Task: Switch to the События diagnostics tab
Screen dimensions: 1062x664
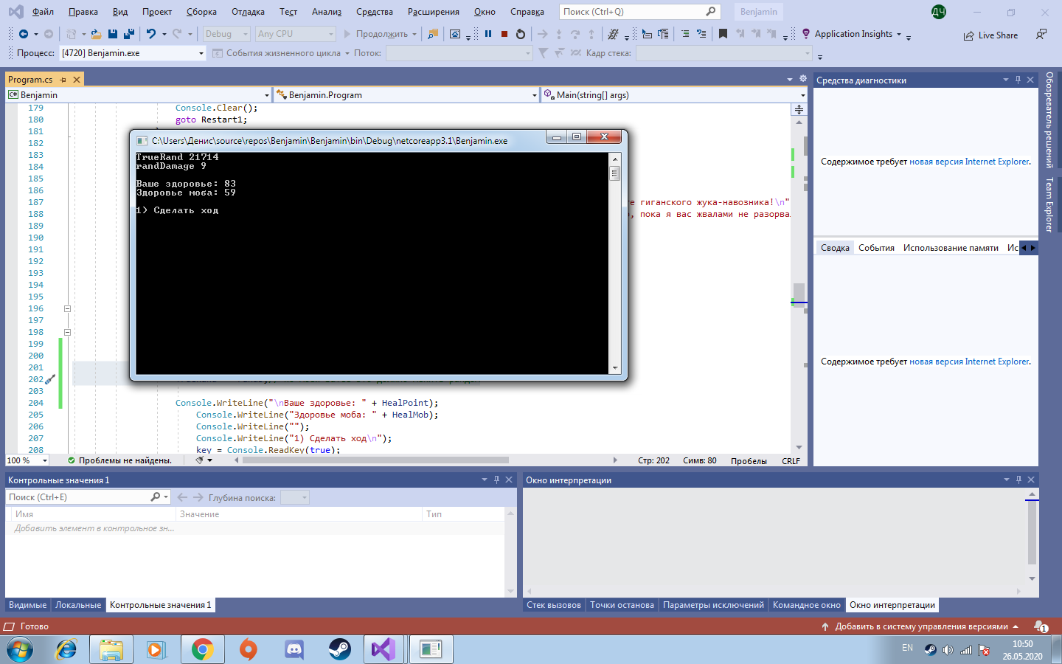Action: pyautogui.click(x=876, y=248)
